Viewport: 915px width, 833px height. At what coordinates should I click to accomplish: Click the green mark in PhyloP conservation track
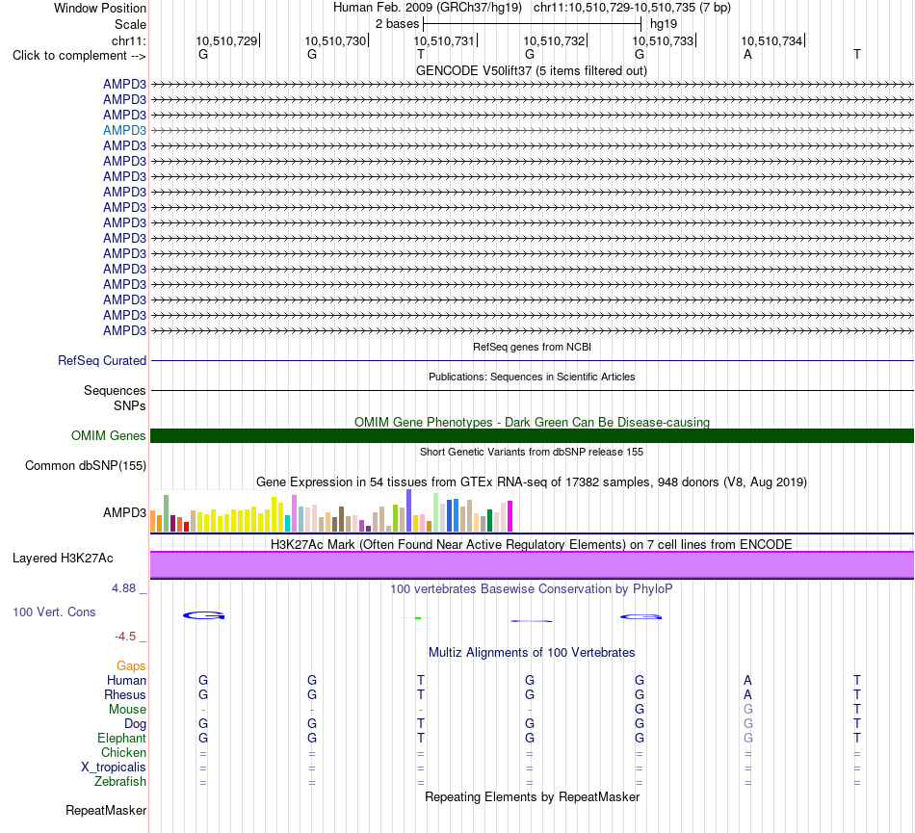(x=418, y=617)
